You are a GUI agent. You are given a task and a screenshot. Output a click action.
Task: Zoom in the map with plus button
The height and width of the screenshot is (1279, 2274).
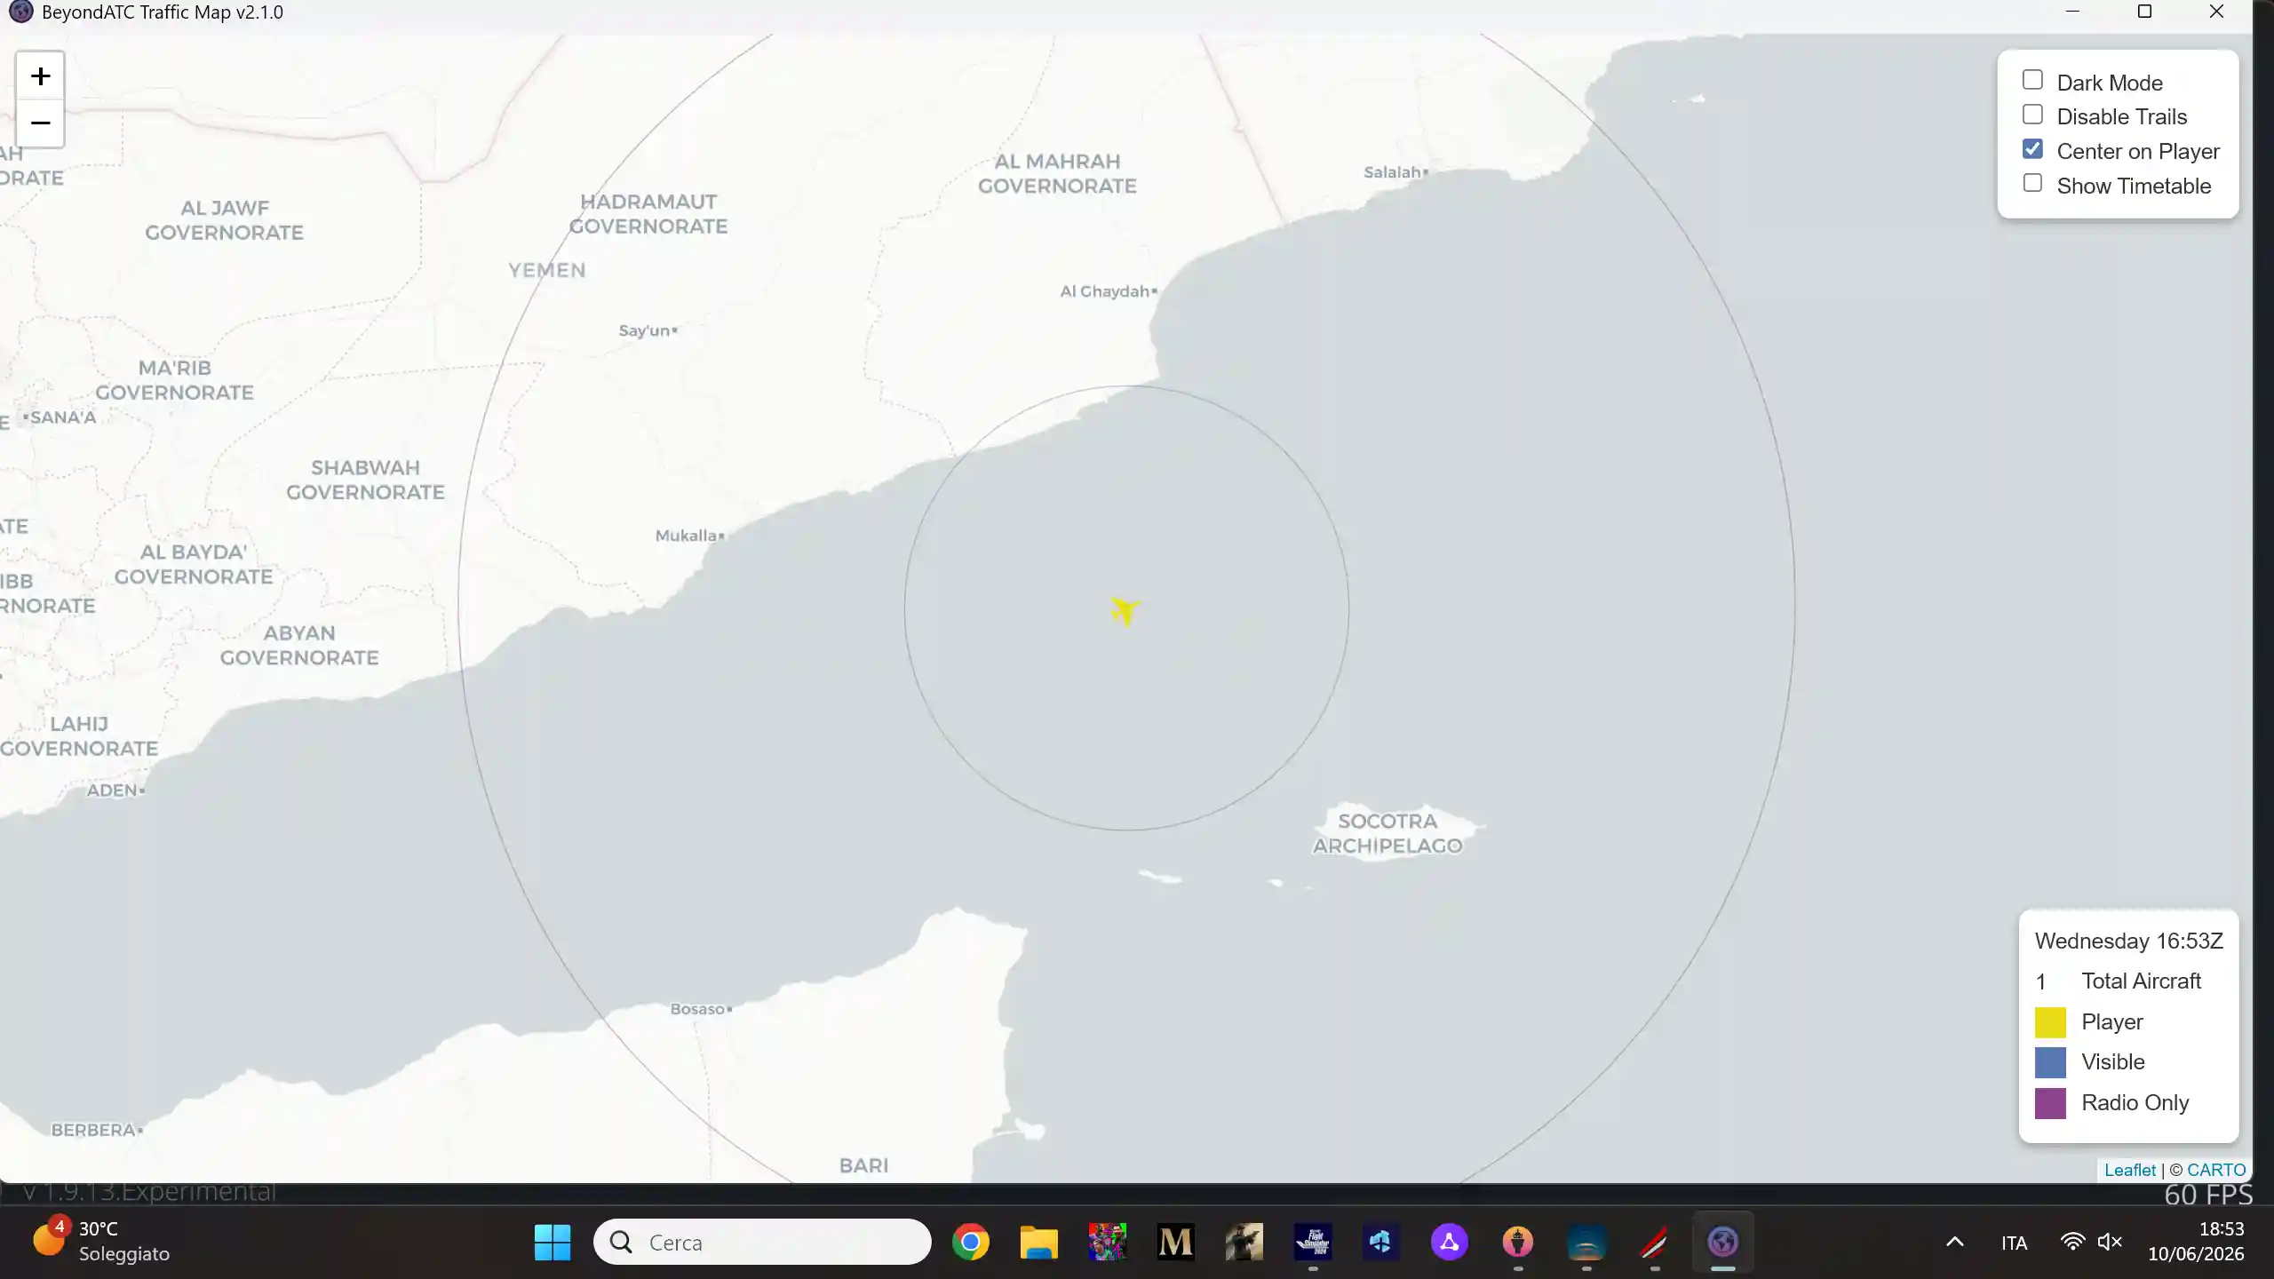40,76
